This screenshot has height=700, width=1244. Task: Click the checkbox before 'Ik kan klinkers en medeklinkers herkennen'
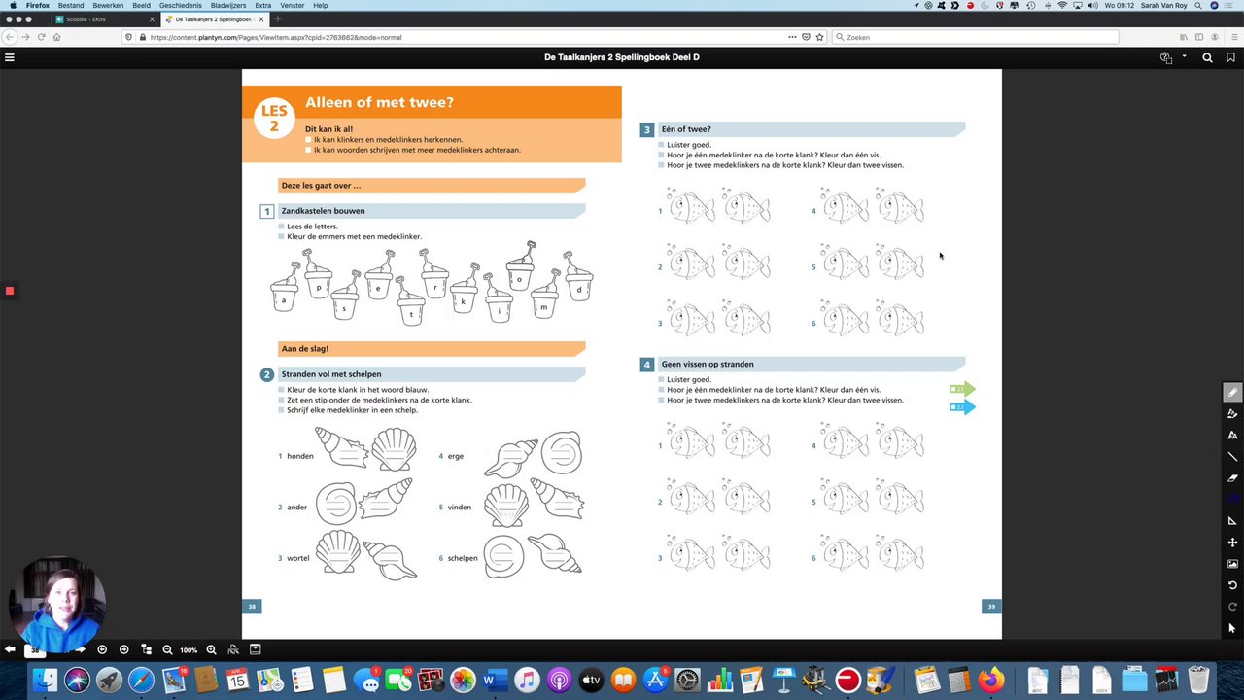308,140
